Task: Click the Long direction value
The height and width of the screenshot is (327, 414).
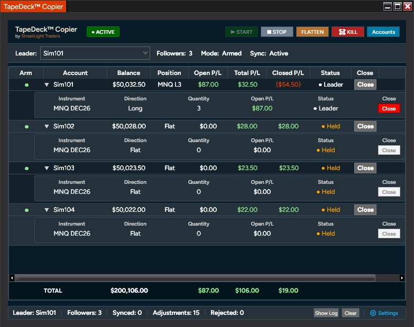Action: (x=135, y=108)
